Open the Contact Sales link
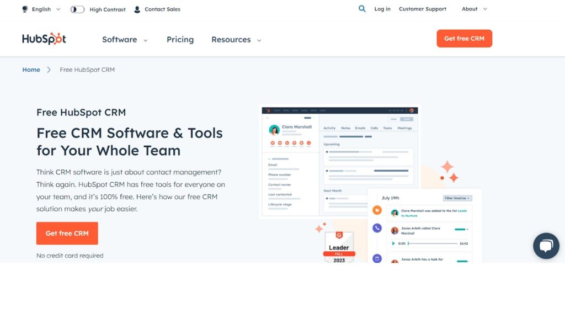The image size is (565, 318). pyautogui.click(x=162, y=9)
